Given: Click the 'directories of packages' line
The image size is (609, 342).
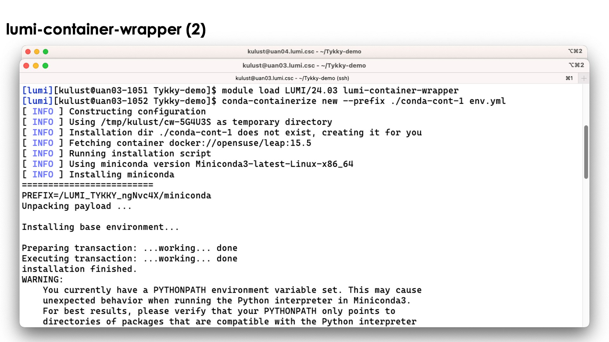Looking at the screenshot, I should point(230,321).
